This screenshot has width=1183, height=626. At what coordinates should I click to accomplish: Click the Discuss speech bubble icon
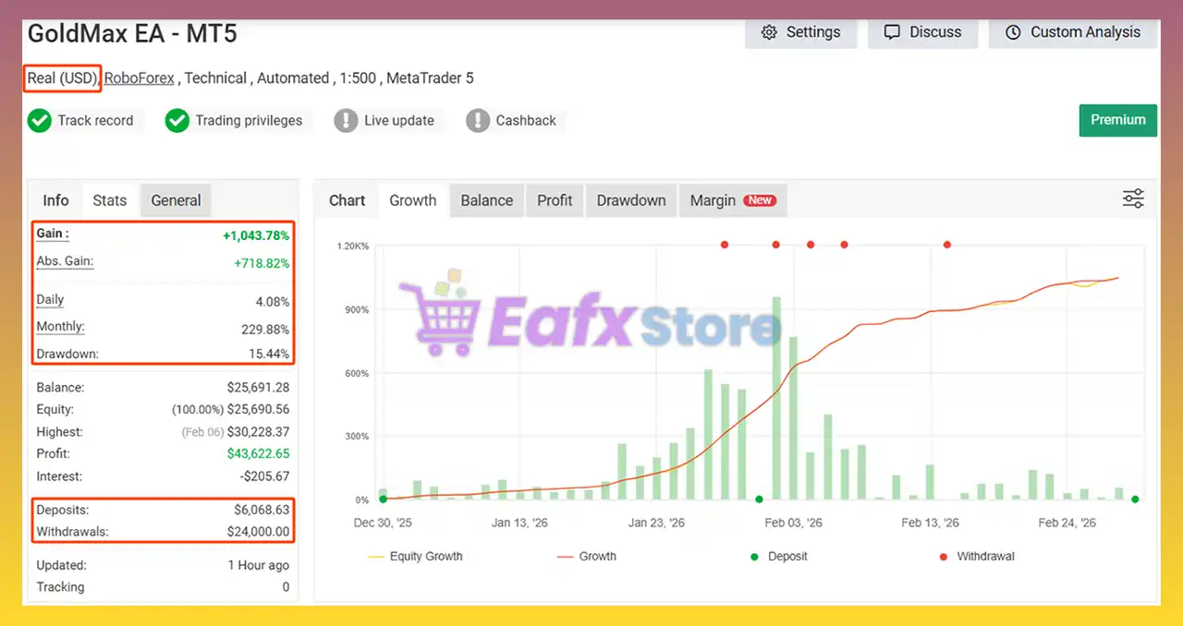(892, 32)
